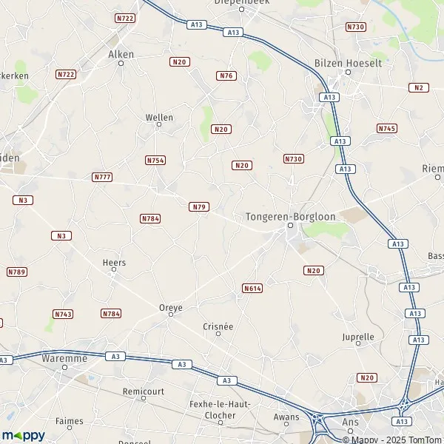This screenshot has width=444, height=444.
Task: Select the Bilzen Hoeselt marker
Action: click(349, 73)
